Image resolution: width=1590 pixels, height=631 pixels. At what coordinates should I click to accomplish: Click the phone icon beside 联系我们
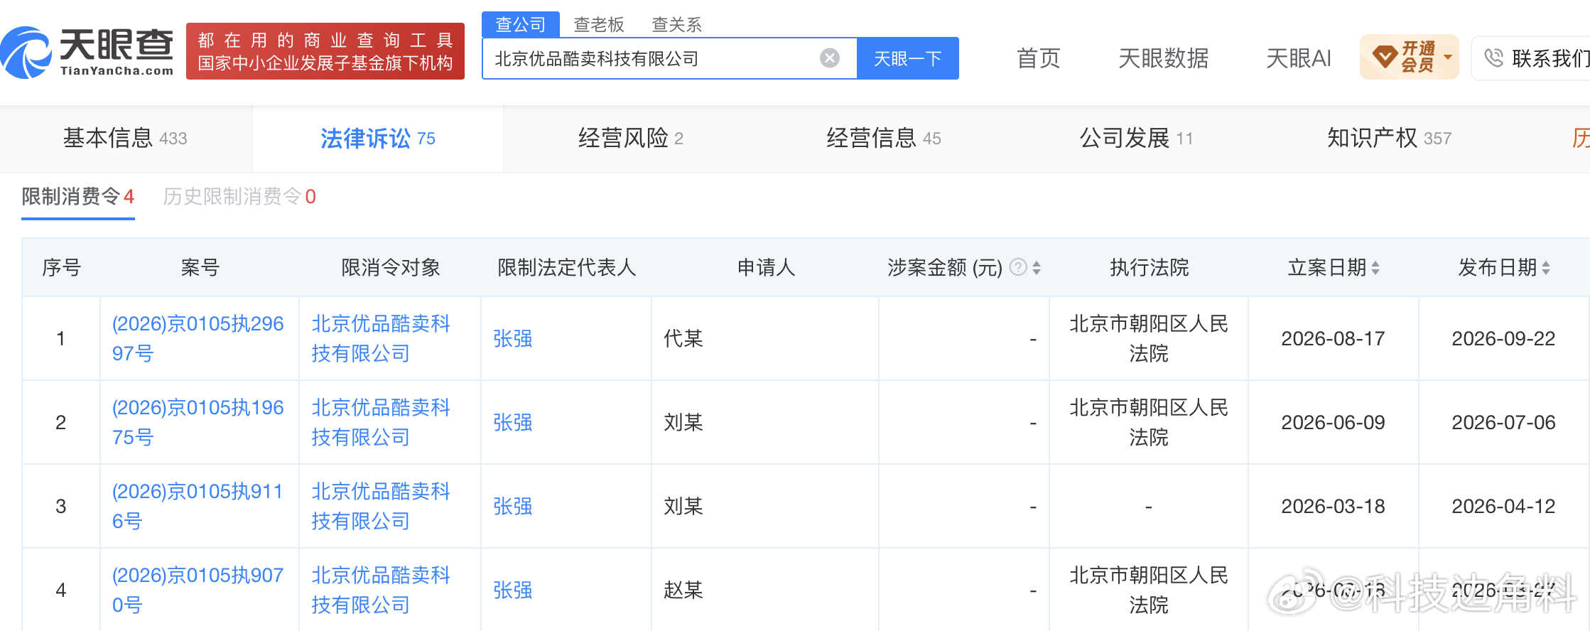point(1494,58)
